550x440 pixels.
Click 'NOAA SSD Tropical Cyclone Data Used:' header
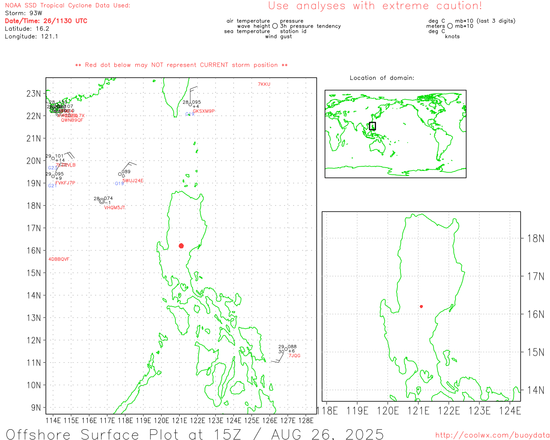67,6
